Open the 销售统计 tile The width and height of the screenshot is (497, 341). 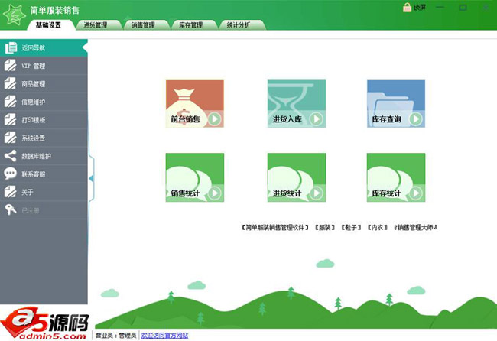click(x=195, y=177)
